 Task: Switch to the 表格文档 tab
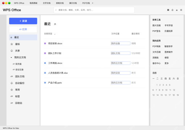(60, 3)
